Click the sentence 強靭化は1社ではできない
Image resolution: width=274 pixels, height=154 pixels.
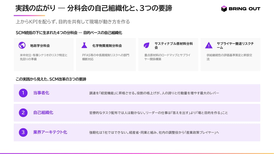[109, 133]
